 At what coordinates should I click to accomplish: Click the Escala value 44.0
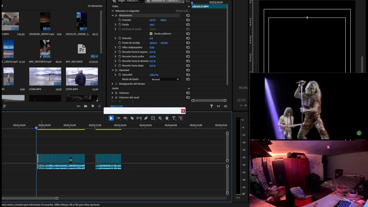[152, 25]
